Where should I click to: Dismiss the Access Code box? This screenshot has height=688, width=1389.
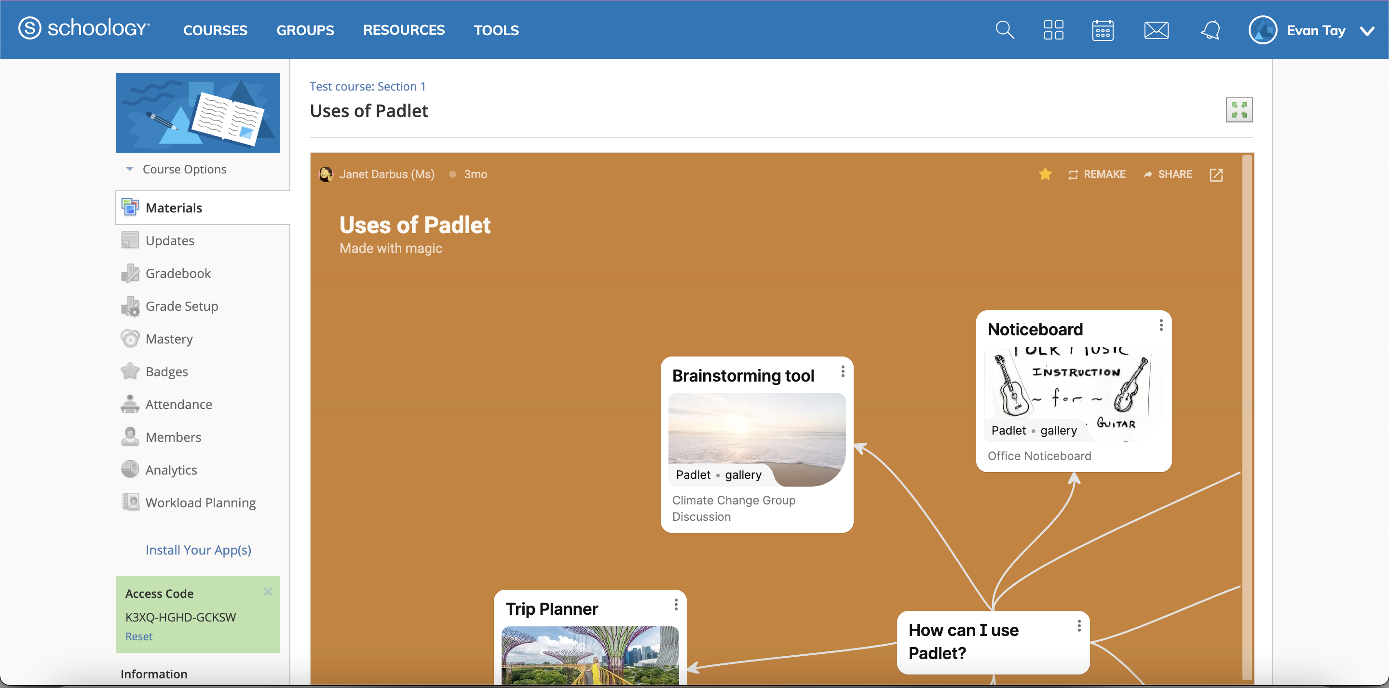pyautogui.click(x=267, y=592)
